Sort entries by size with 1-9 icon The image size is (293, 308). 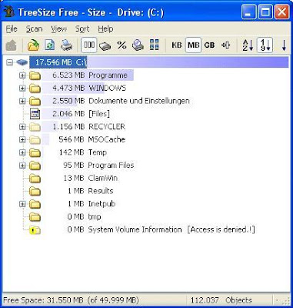[265, 45]
